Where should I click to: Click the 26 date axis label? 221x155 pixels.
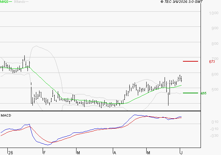click(11, 153)
